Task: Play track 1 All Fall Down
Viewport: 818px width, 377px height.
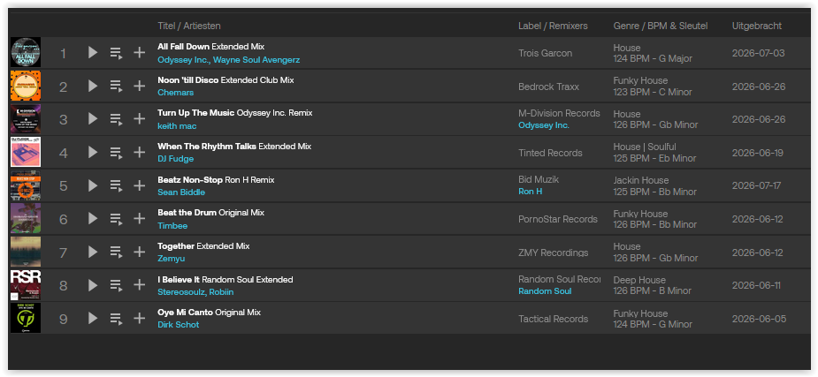Action: (x=93, y=53)
